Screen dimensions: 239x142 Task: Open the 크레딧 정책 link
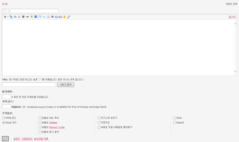click(231, 4)
